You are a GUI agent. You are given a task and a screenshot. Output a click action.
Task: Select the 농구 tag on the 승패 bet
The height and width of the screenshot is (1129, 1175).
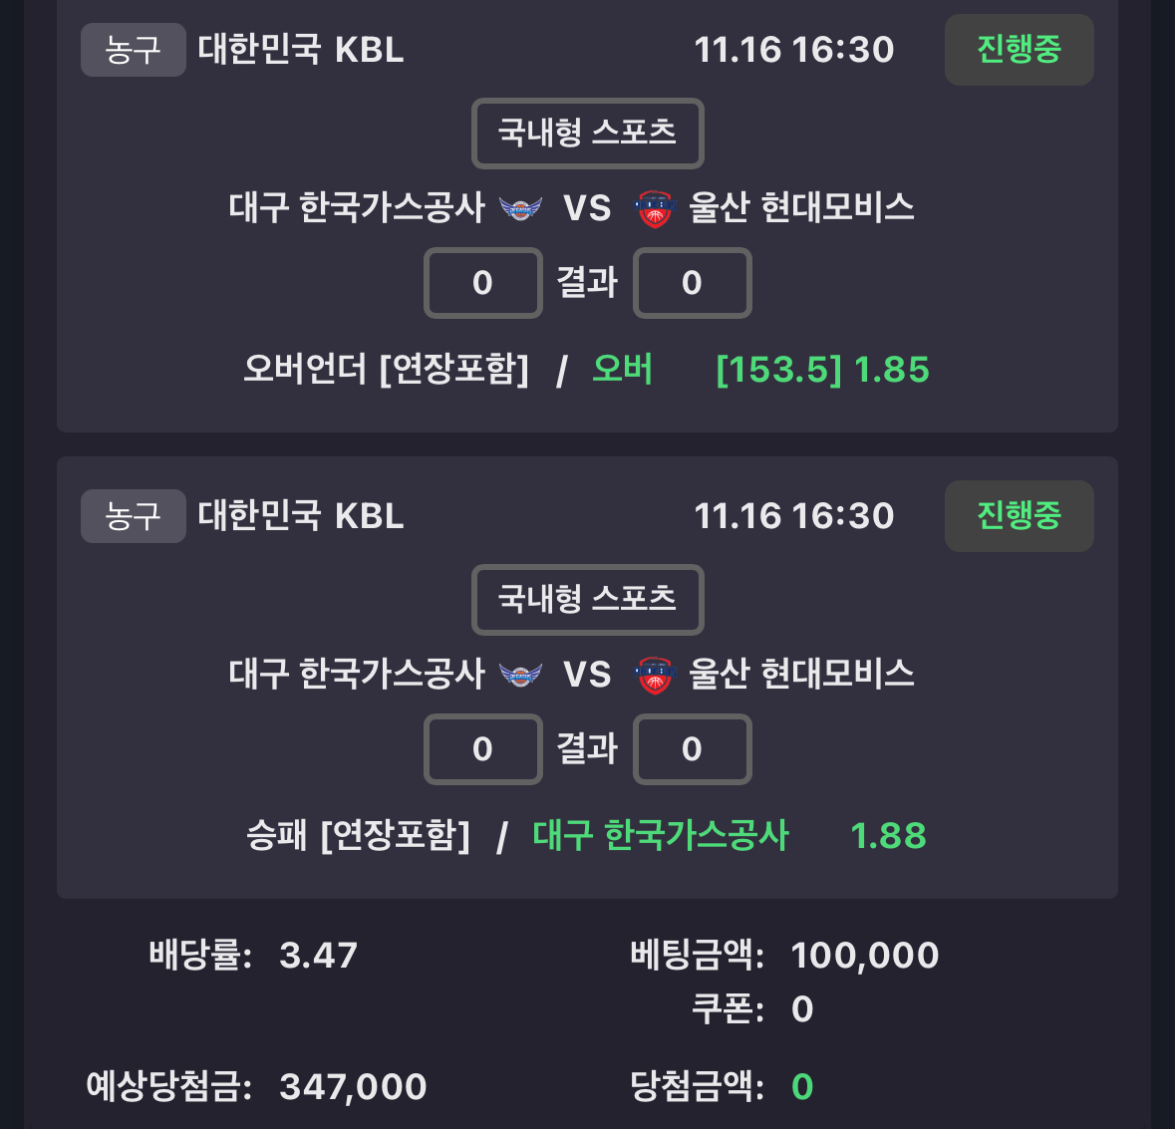coord(133,516)
